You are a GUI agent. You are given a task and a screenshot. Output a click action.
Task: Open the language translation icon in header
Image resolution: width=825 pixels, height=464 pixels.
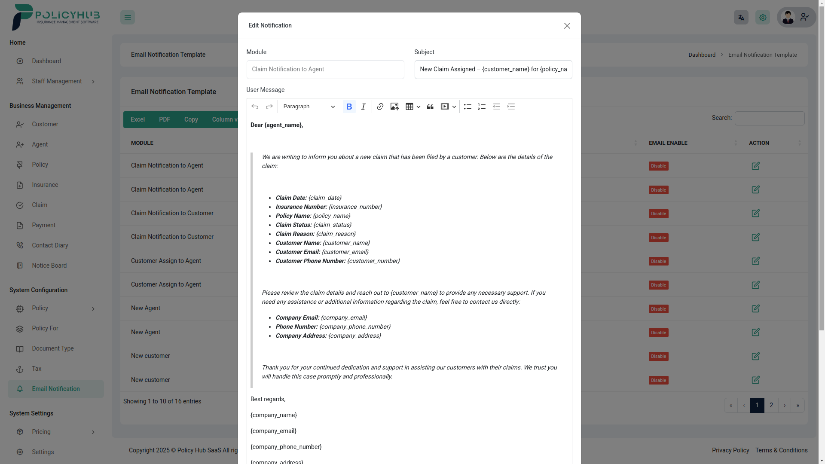741,17
